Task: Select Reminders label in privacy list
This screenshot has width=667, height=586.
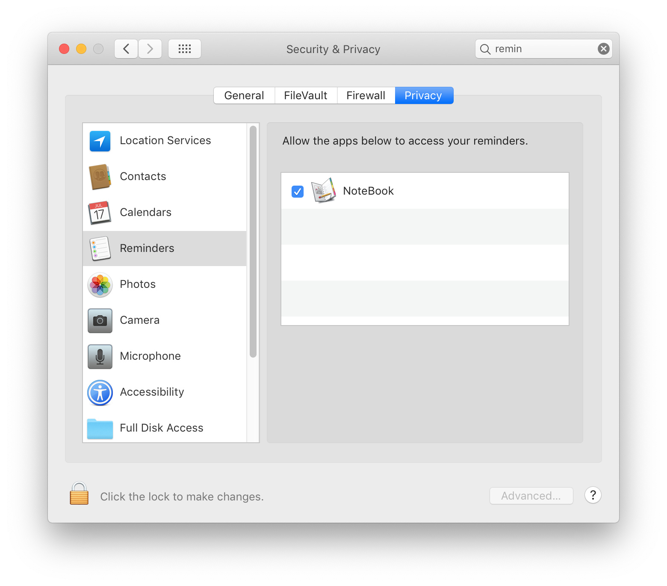Action: pyautogui.click(x=147, y=249)
